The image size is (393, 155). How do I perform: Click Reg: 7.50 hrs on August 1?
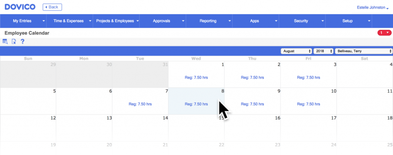[196, 77]
